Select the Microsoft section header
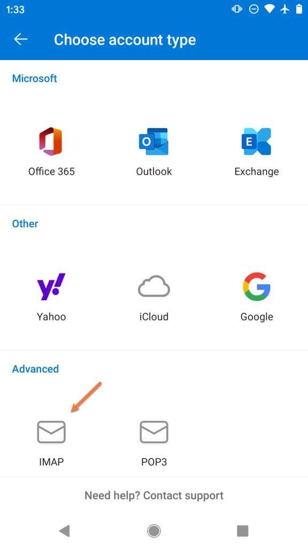Screen dimensions: 308x549 [34, 78]
